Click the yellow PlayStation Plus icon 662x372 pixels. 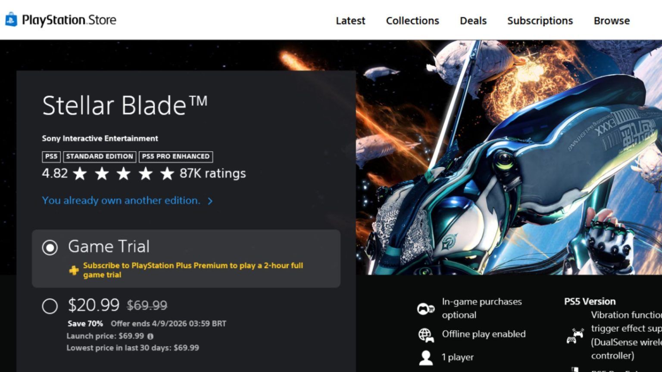[74, 270]
